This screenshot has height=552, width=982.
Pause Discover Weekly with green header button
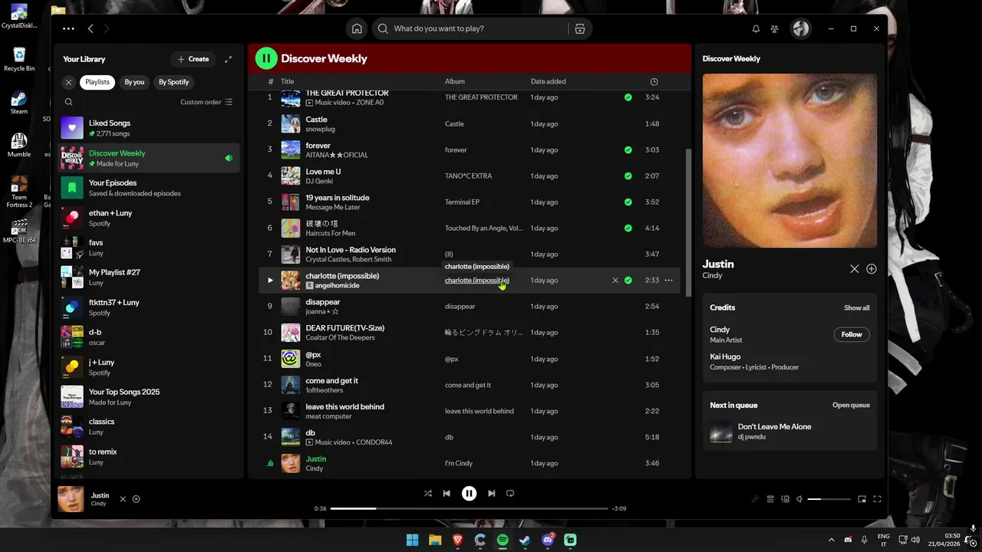(x=266, y=58)
